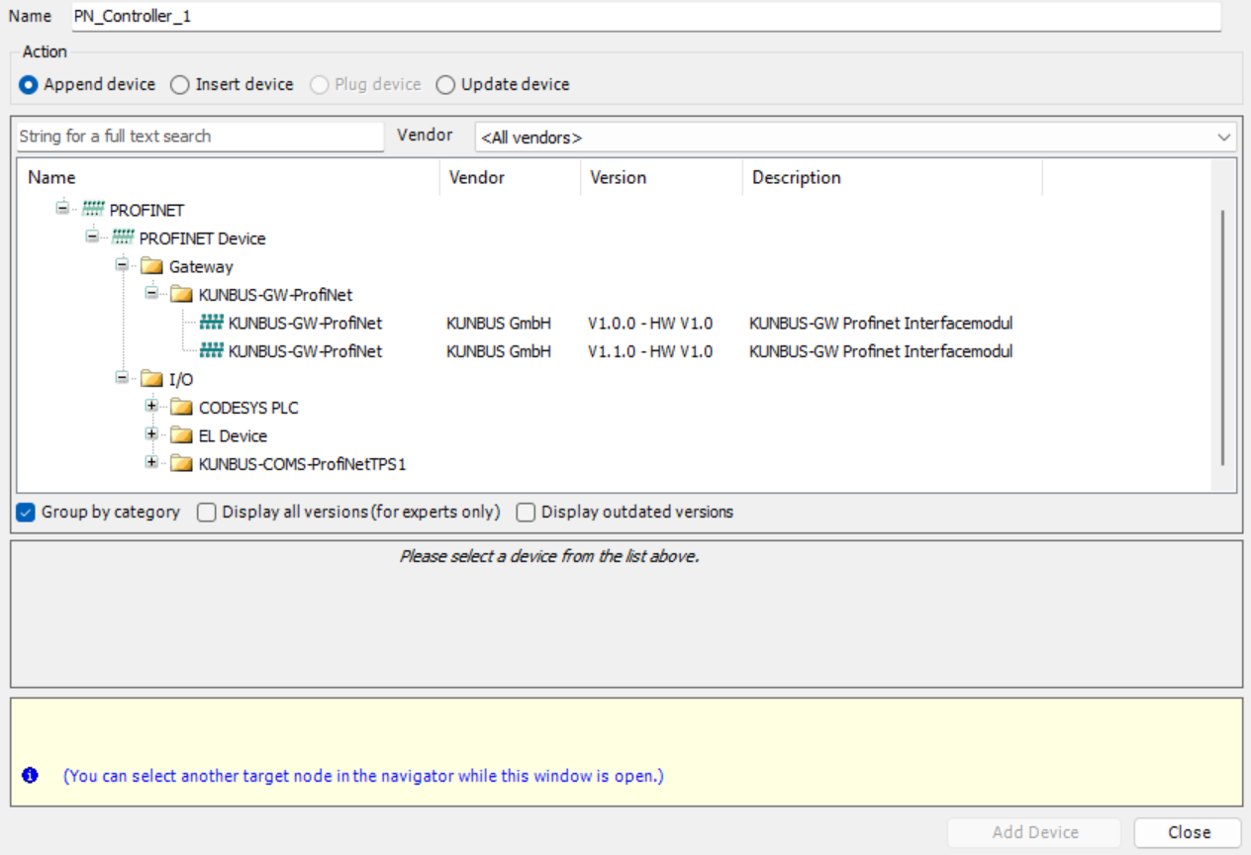Click the Gateway folder icon
This screenshot has width=1251, height=855.
click(x=151, y=266)
